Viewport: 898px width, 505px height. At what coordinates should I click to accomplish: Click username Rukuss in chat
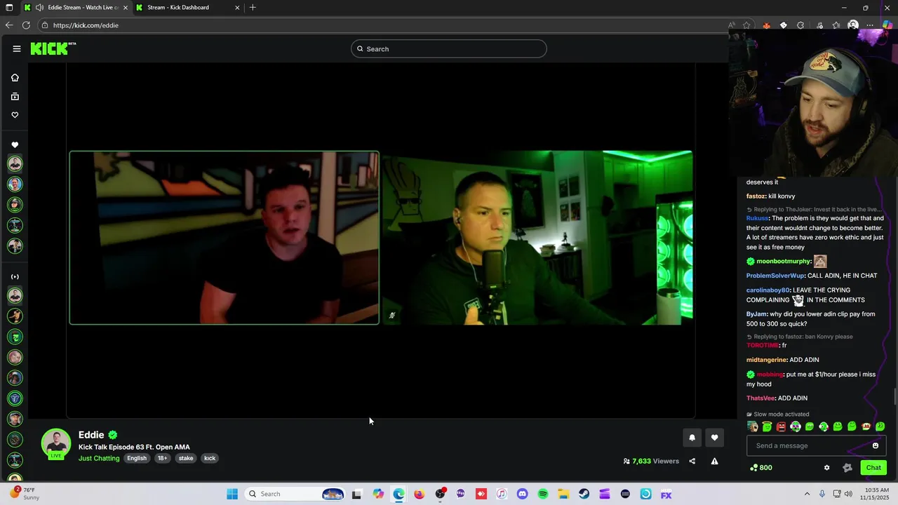[x=757, y=218]
